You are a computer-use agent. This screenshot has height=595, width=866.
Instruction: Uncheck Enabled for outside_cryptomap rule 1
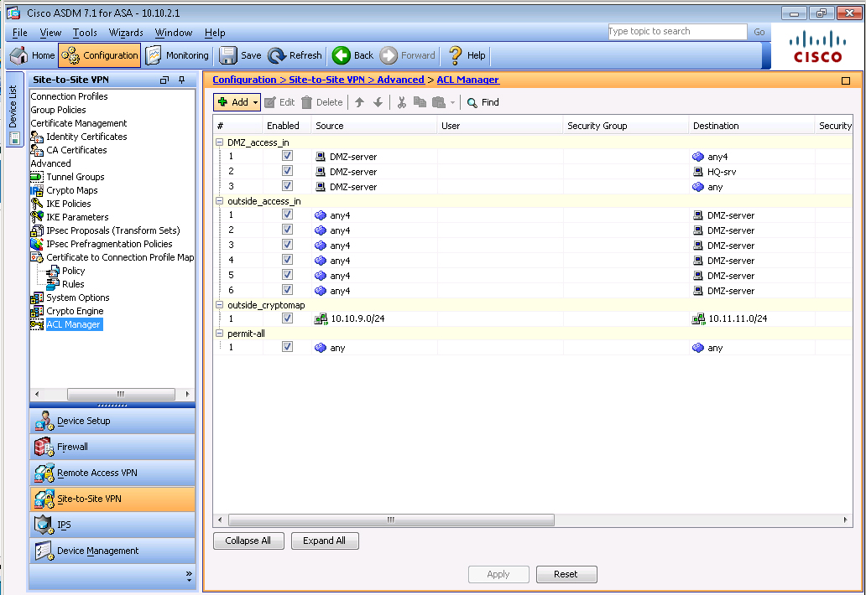pyautogui.click(x=287, y=318)
